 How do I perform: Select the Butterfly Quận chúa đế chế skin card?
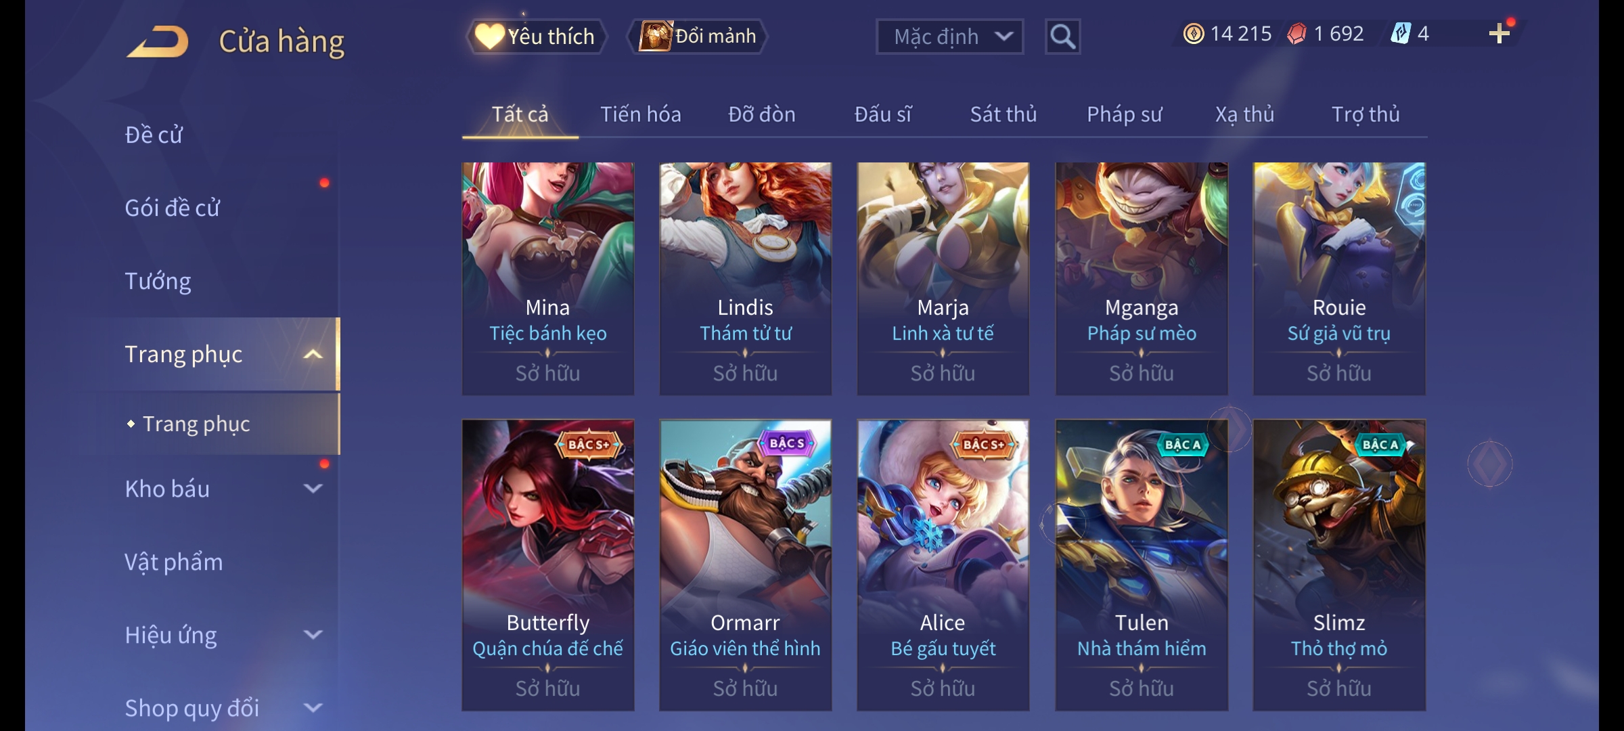point(548,564)
